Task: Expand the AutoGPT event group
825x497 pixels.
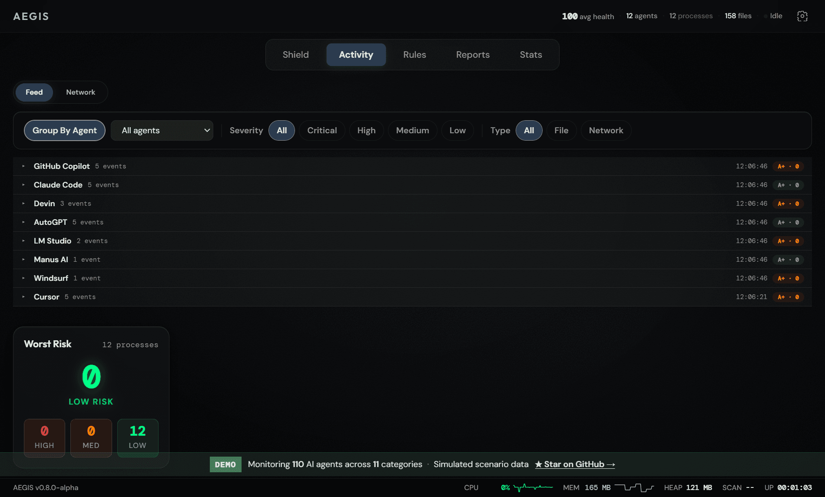Action: click(412, 222)
